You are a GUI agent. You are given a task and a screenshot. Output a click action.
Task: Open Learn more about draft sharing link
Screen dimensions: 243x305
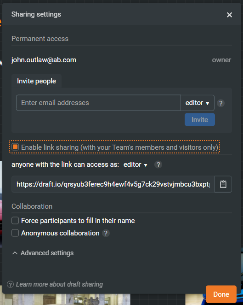click(x=59, y=284)
